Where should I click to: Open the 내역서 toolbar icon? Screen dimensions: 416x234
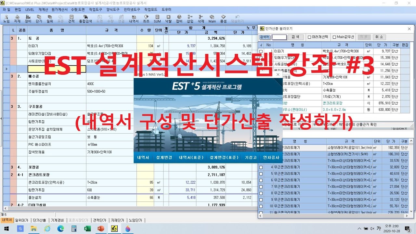click(x=134, y=19)
